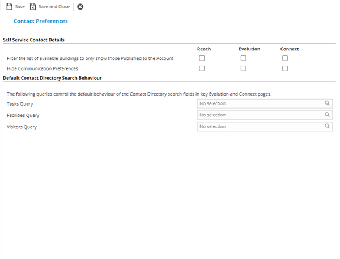Click the Save and Close disk icon
340x259 pixels.
point(33,7)
